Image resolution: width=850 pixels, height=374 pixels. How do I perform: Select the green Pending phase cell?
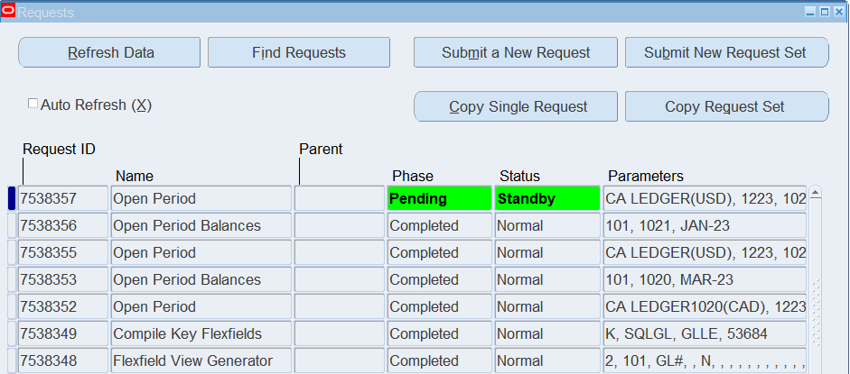(x=440, y=198)
